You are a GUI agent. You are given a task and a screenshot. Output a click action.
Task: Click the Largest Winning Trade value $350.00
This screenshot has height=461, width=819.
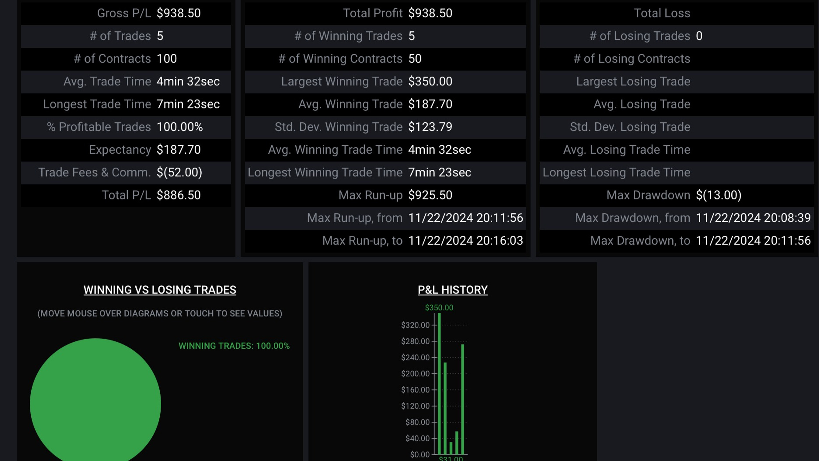pos(430,81)
